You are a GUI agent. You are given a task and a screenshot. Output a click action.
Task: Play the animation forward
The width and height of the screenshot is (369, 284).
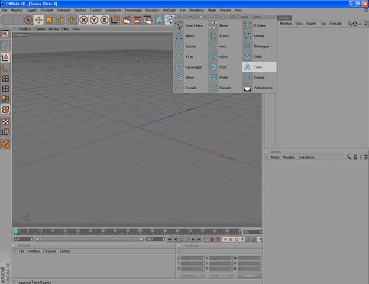pos(187,239)
